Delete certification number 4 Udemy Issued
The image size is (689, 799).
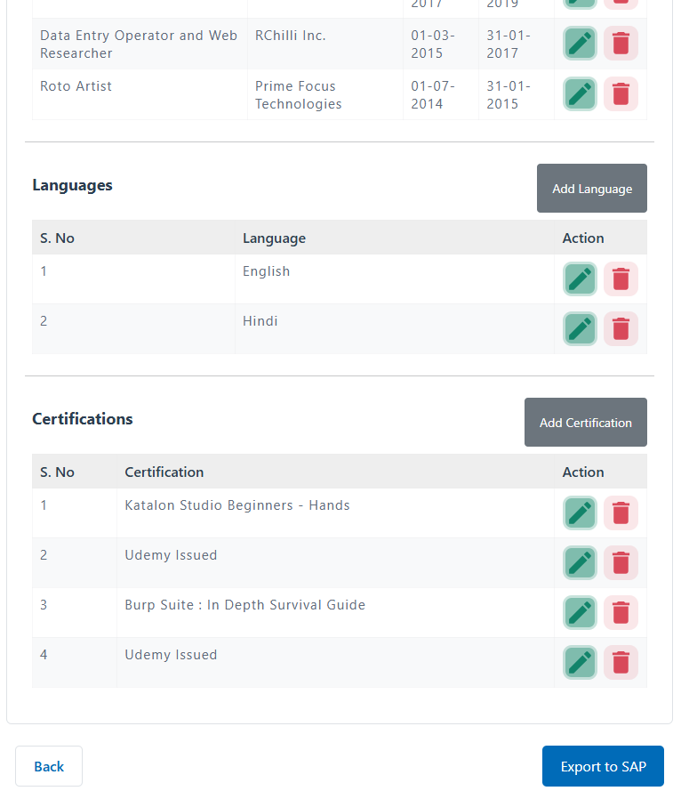[621, 663]
